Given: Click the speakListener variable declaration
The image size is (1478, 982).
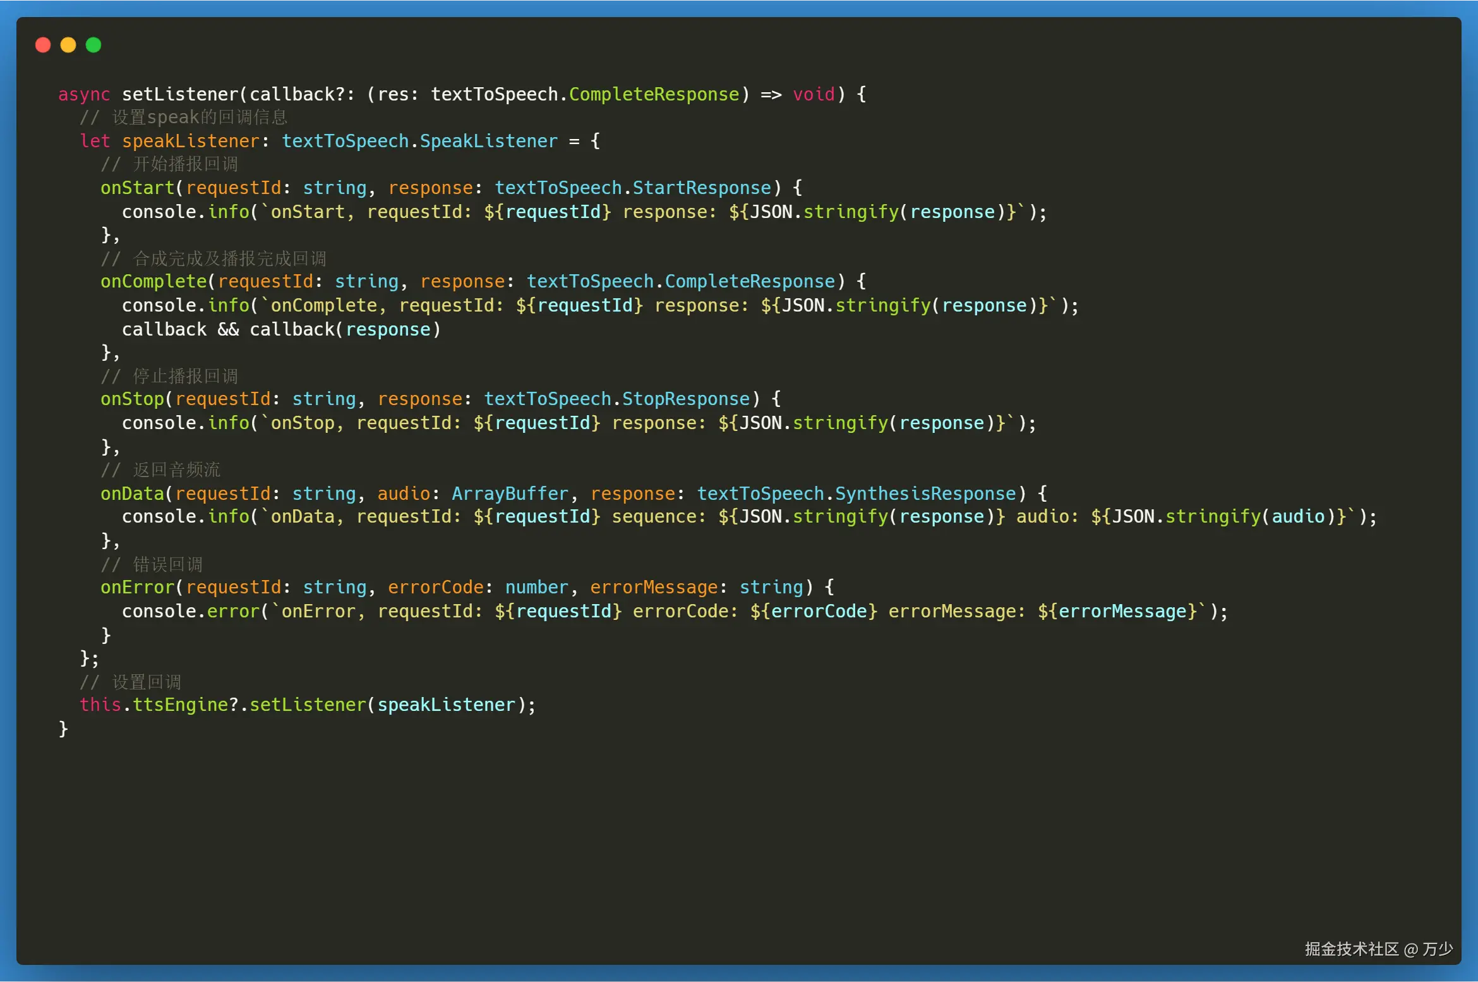Looking at the screenshot, I should pos(190,141).
